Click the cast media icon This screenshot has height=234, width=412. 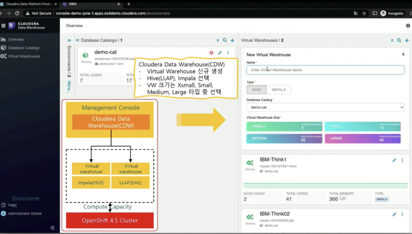[374, 13]
